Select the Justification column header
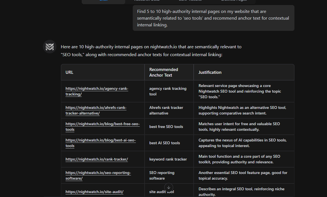327x197 pixels. [x=210, y=72]
